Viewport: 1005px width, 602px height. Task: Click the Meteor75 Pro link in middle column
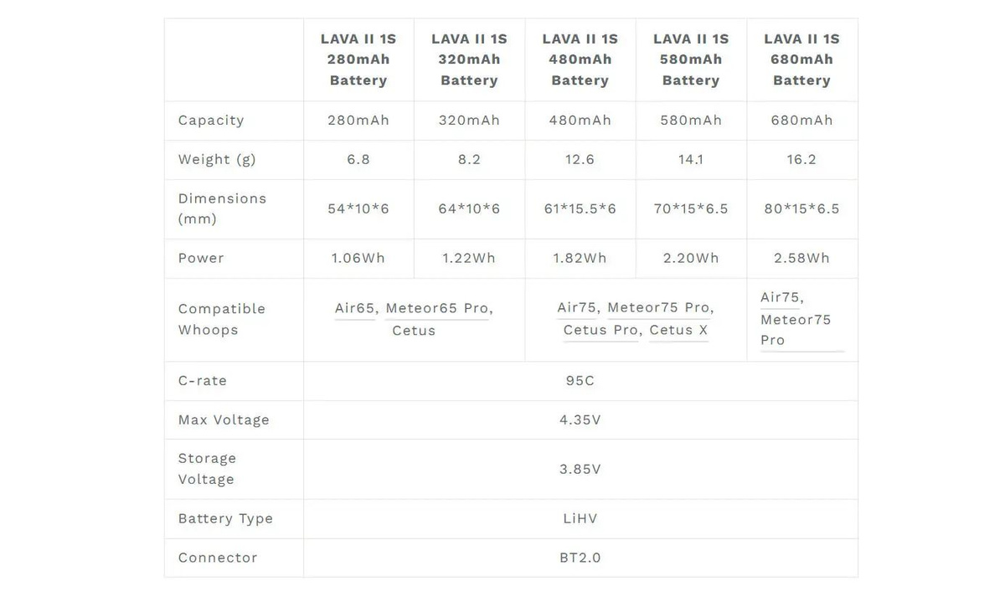pos(658,307)
